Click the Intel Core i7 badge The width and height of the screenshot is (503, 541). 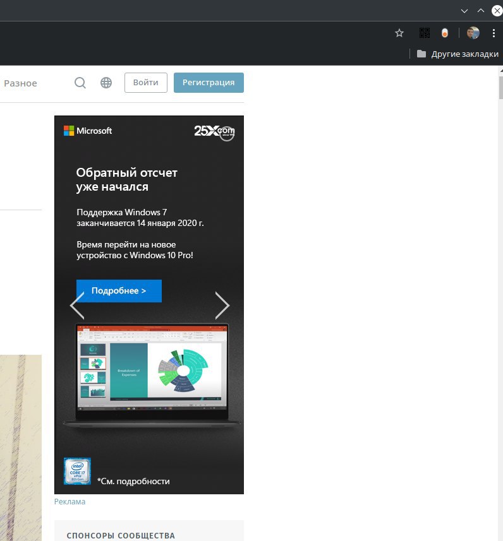click(x=77, y=471)
